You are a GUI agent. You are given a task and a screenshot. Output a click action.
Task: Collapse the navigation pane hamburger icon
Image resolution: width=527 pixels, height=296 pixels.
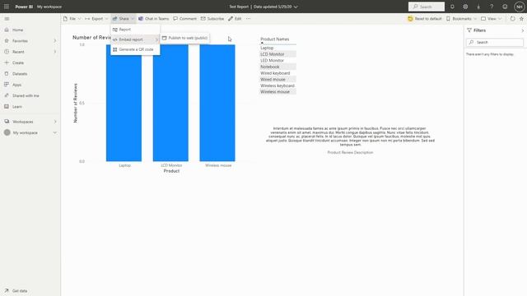coord(7,19)
